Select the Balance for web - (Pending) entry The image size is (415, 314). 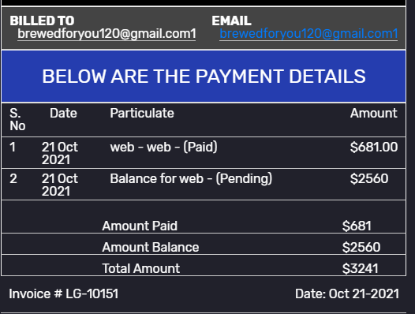coord(191,178)
